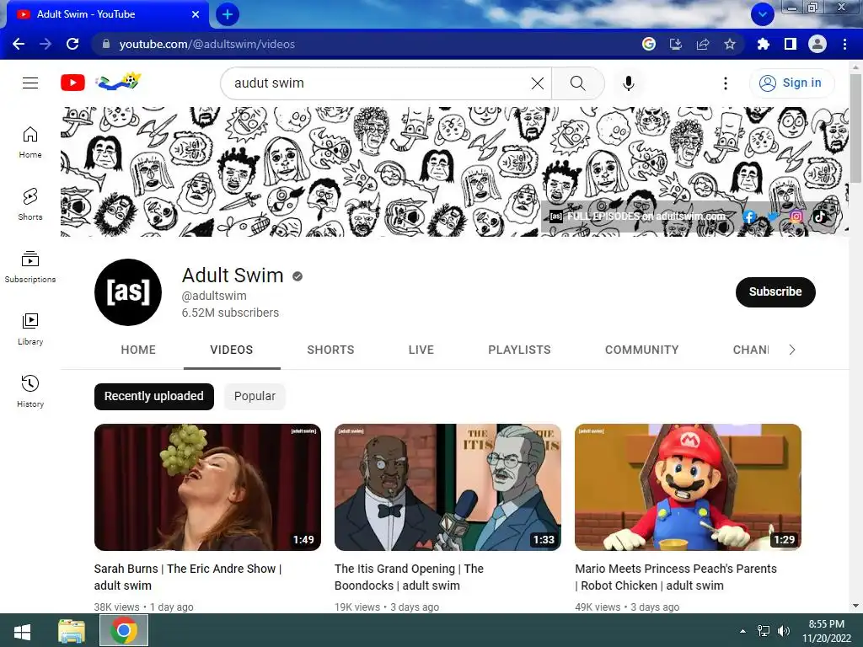
Task: Click the scrollbar down arrow
Action: click(855, 607)
